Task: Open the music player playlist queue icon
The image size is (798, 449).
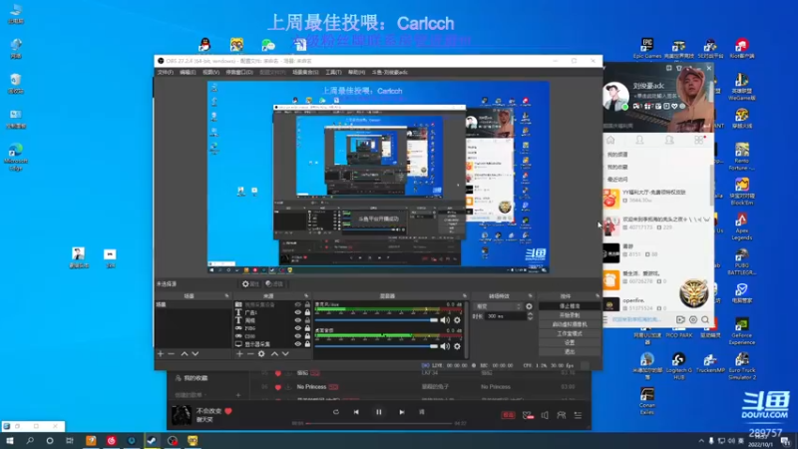Action: point(579,415)
